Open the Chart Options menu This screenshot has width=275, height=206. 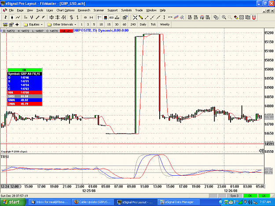click(x=66, y=11)
